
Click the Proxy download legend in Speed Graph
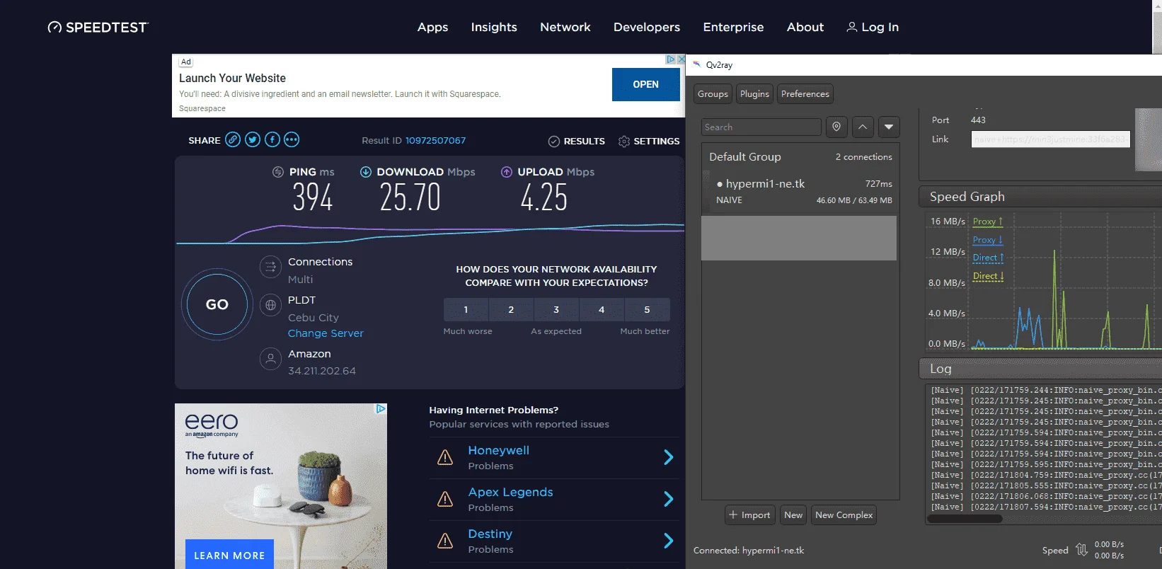pyautogui.click(x=988, y=240)
